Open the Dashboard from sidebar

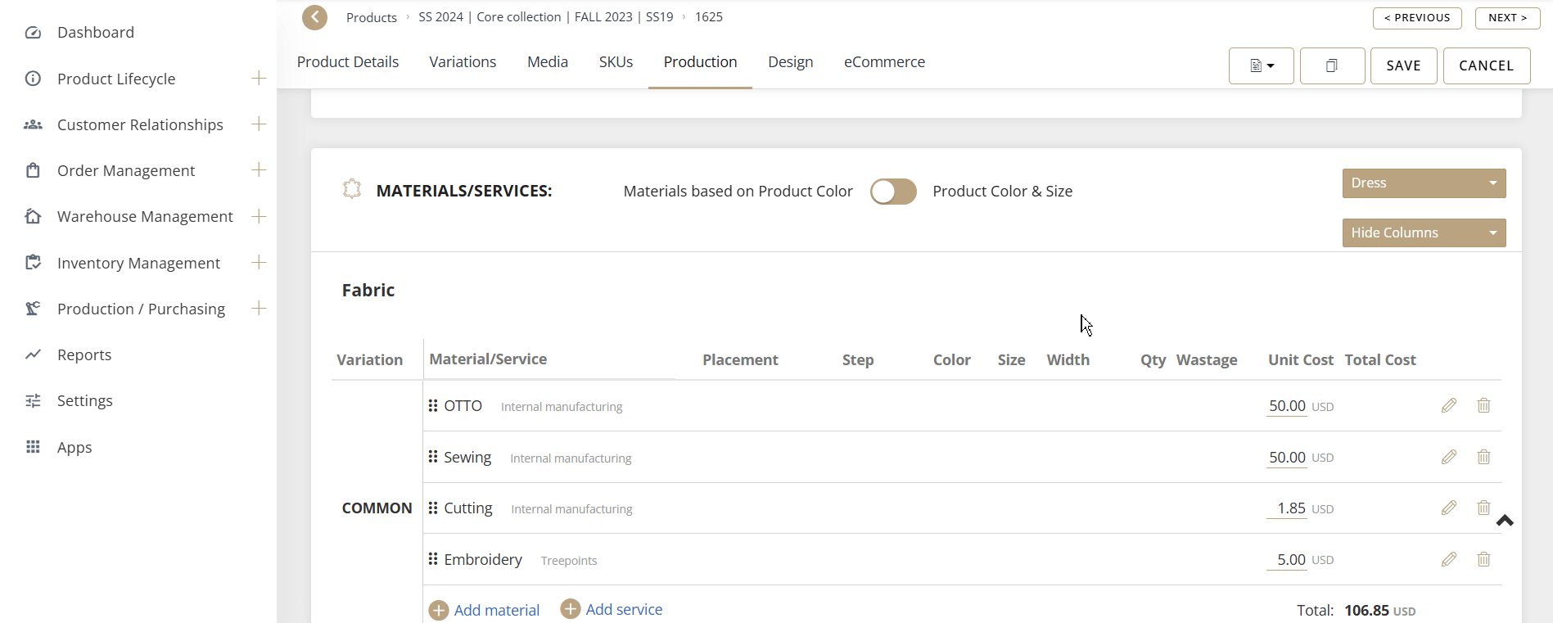[x=95, y=33]
